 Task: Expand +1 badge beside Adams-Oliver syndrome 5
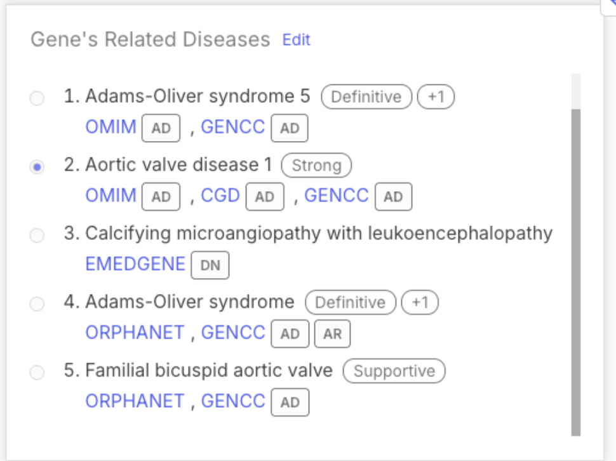pos(436,97)
